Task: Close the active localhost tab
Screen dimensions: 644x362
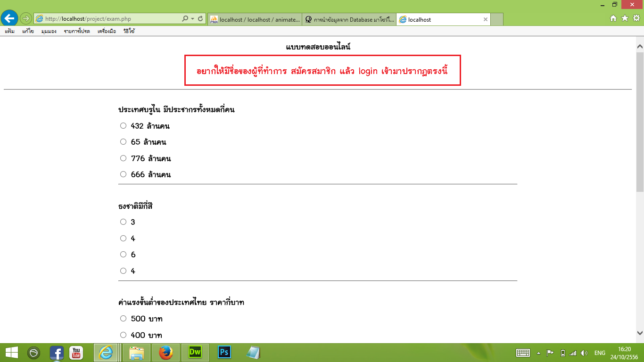Action: pos(486,19)
